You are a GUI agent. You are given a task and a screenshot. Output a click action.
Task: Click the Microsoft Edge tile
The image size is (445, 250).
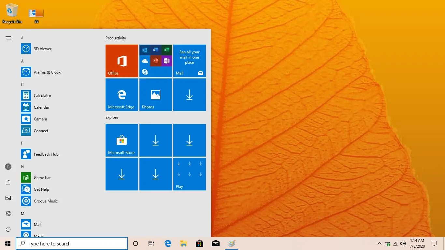click(122, 95)
